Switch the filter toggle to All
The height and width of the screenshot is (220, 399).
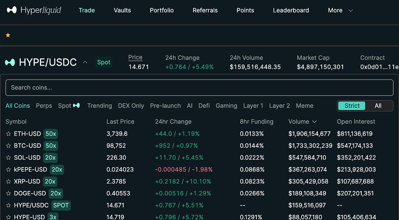pos(378,106)
